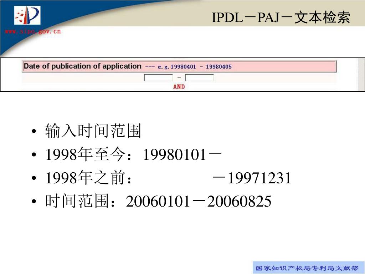
Task: Select the bullet '输入时间范围'
Action: pyautogui.click(x=93, y=131)
